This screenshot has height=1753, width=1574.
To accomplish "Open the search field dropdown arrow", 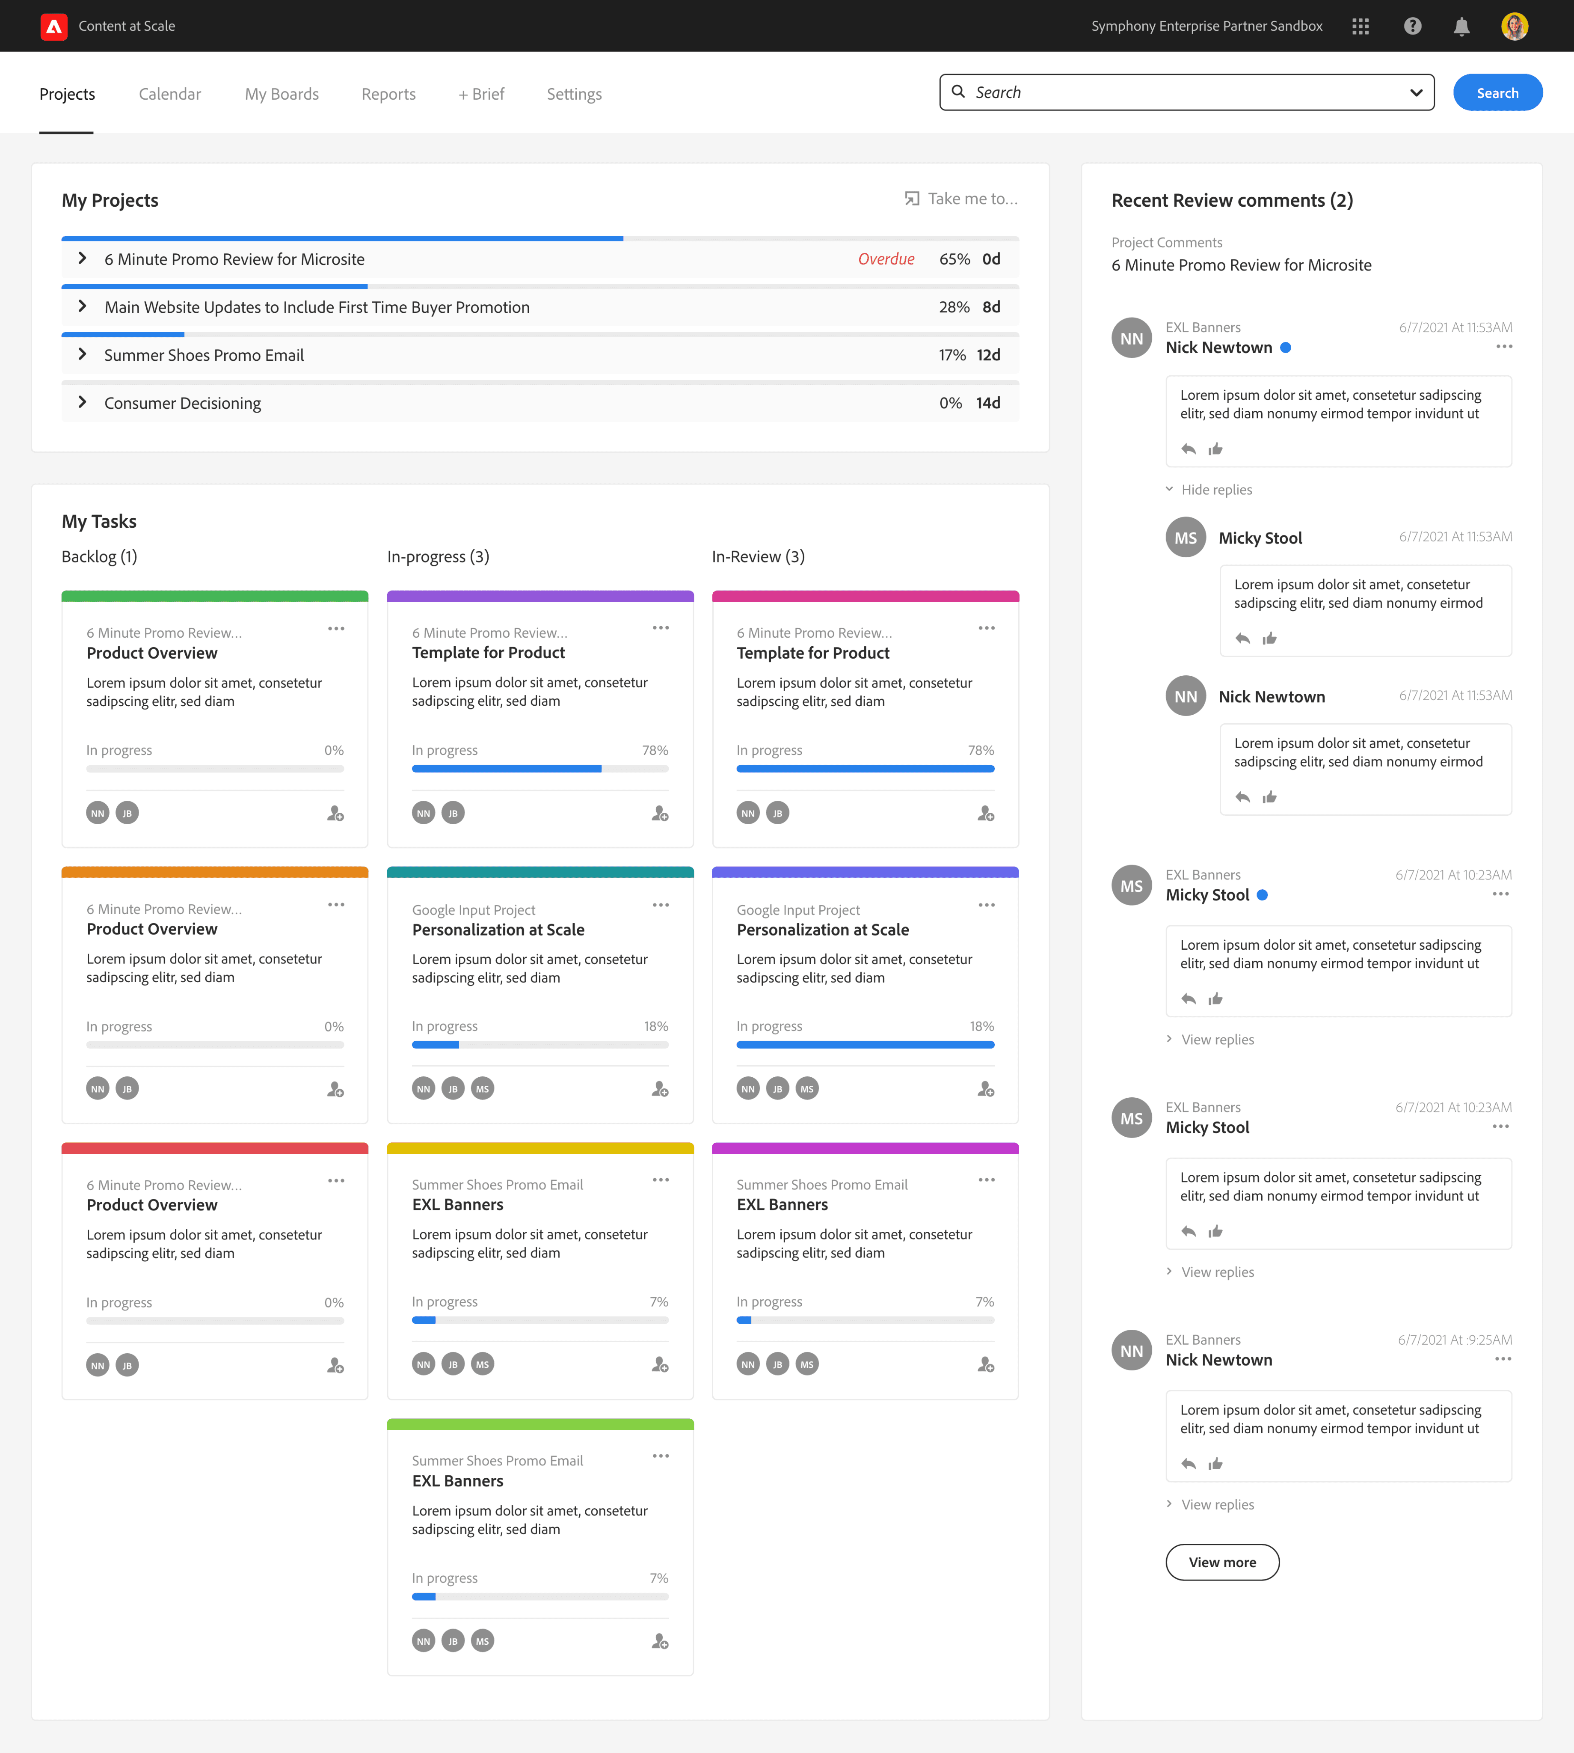I will (x=1416, y=92).
